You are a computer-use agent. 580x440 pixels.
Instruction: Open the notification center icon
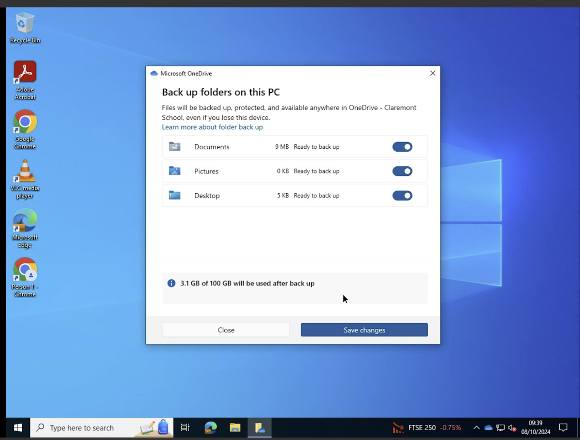(563, 428)
